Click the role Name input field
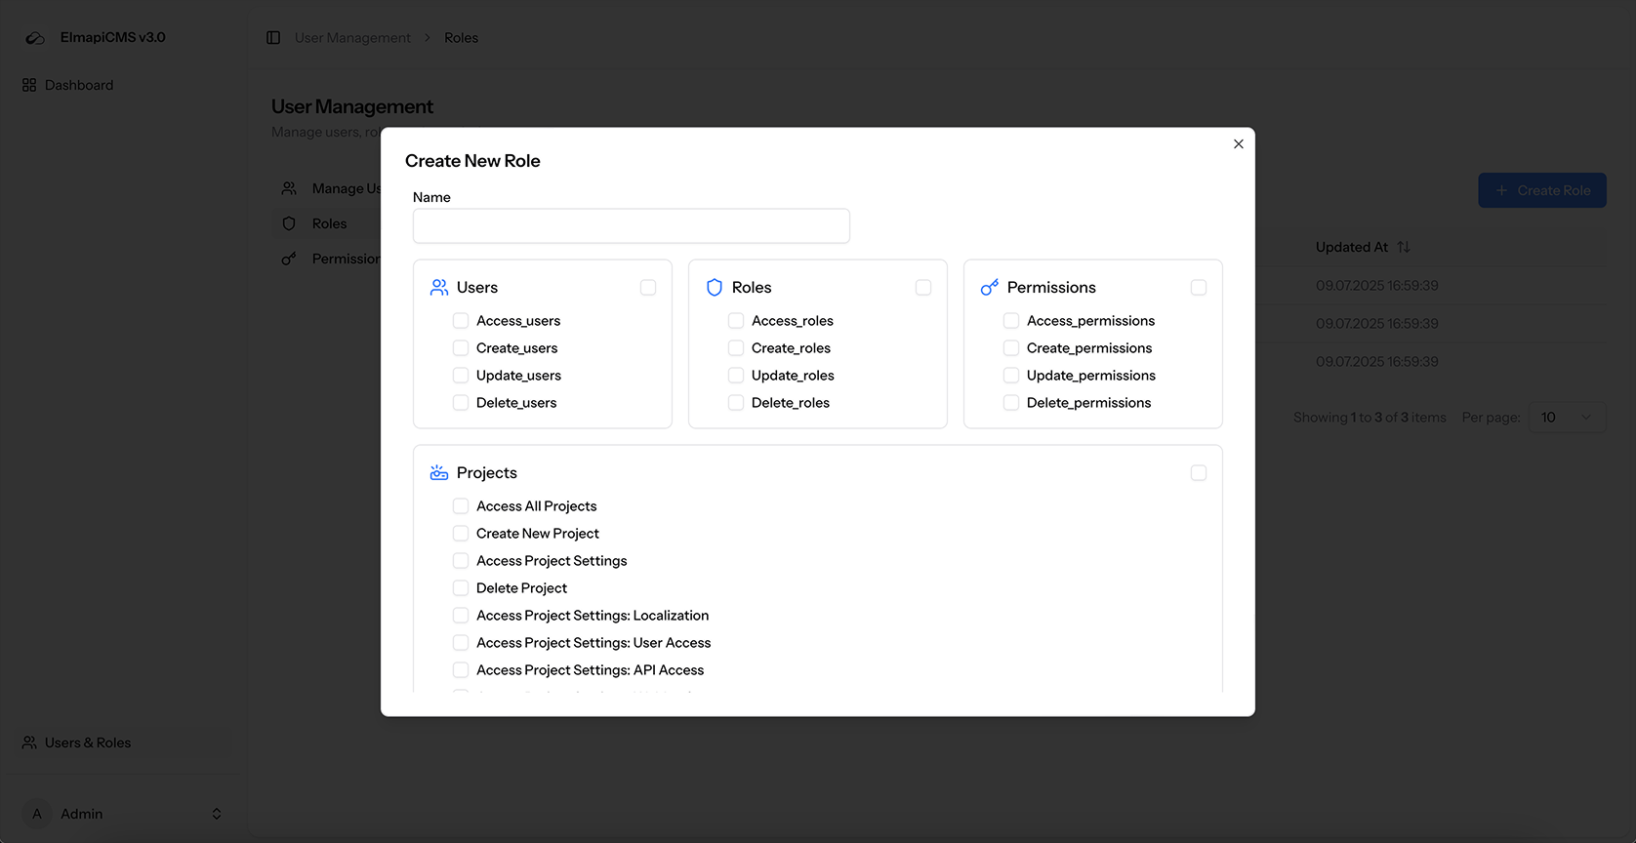 (x=632, y=226)
